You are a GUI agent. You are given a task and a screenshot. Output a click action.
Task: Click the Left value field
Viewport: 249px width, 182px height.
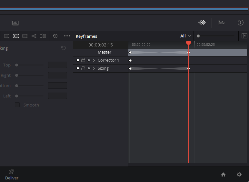tap(57, 96)
